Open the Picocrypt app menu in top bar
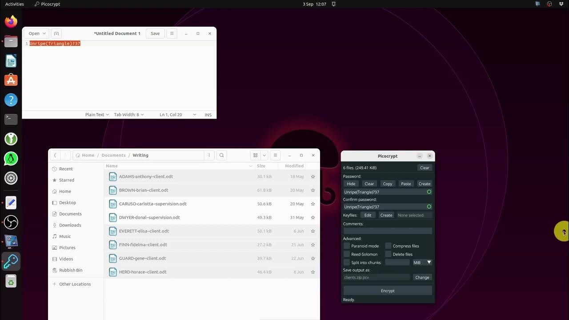569x320 pixels. coord(47,4)
